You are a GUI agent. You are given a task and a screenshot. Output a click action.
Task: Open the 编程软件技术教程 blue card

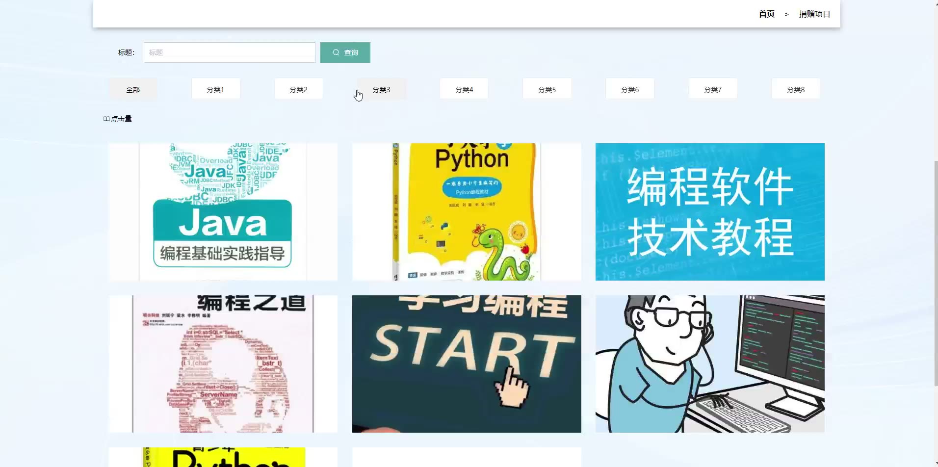click(x=710, y=212)
